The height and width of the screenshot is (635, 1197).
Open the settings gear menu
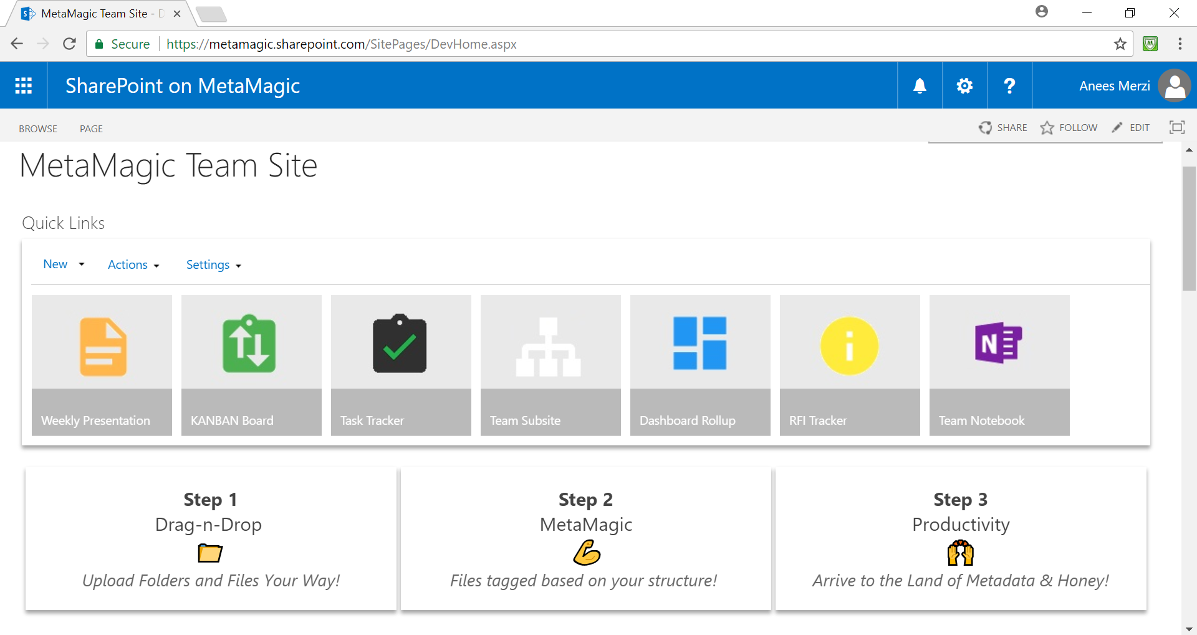[x=964, y=85]
